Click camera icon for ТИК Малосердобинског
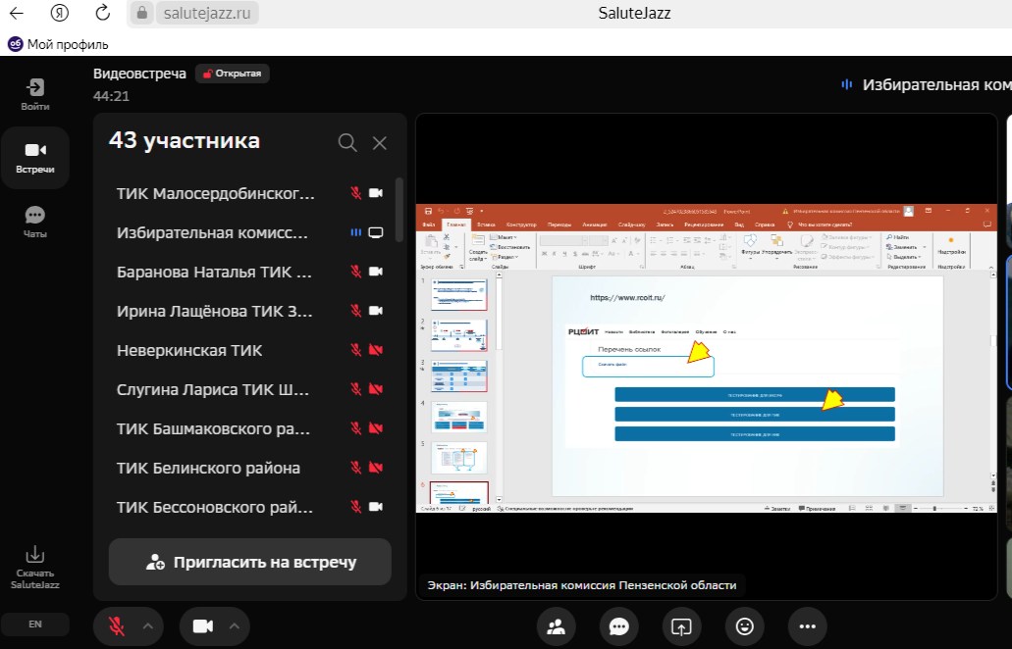 tap(376, 193)
